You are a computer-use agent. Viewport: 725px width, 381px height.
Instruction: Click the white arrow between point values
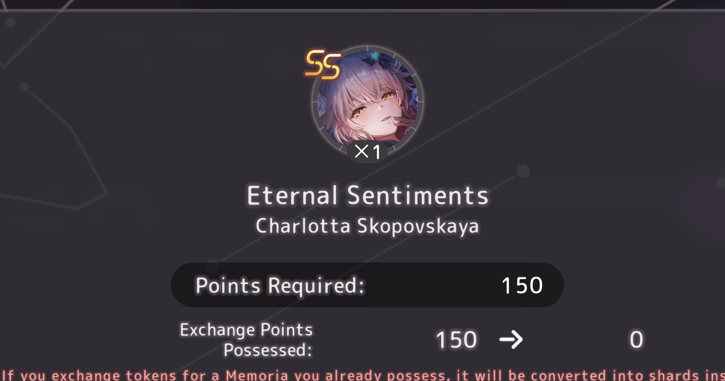pyautogui.click(x=510, y=339)
